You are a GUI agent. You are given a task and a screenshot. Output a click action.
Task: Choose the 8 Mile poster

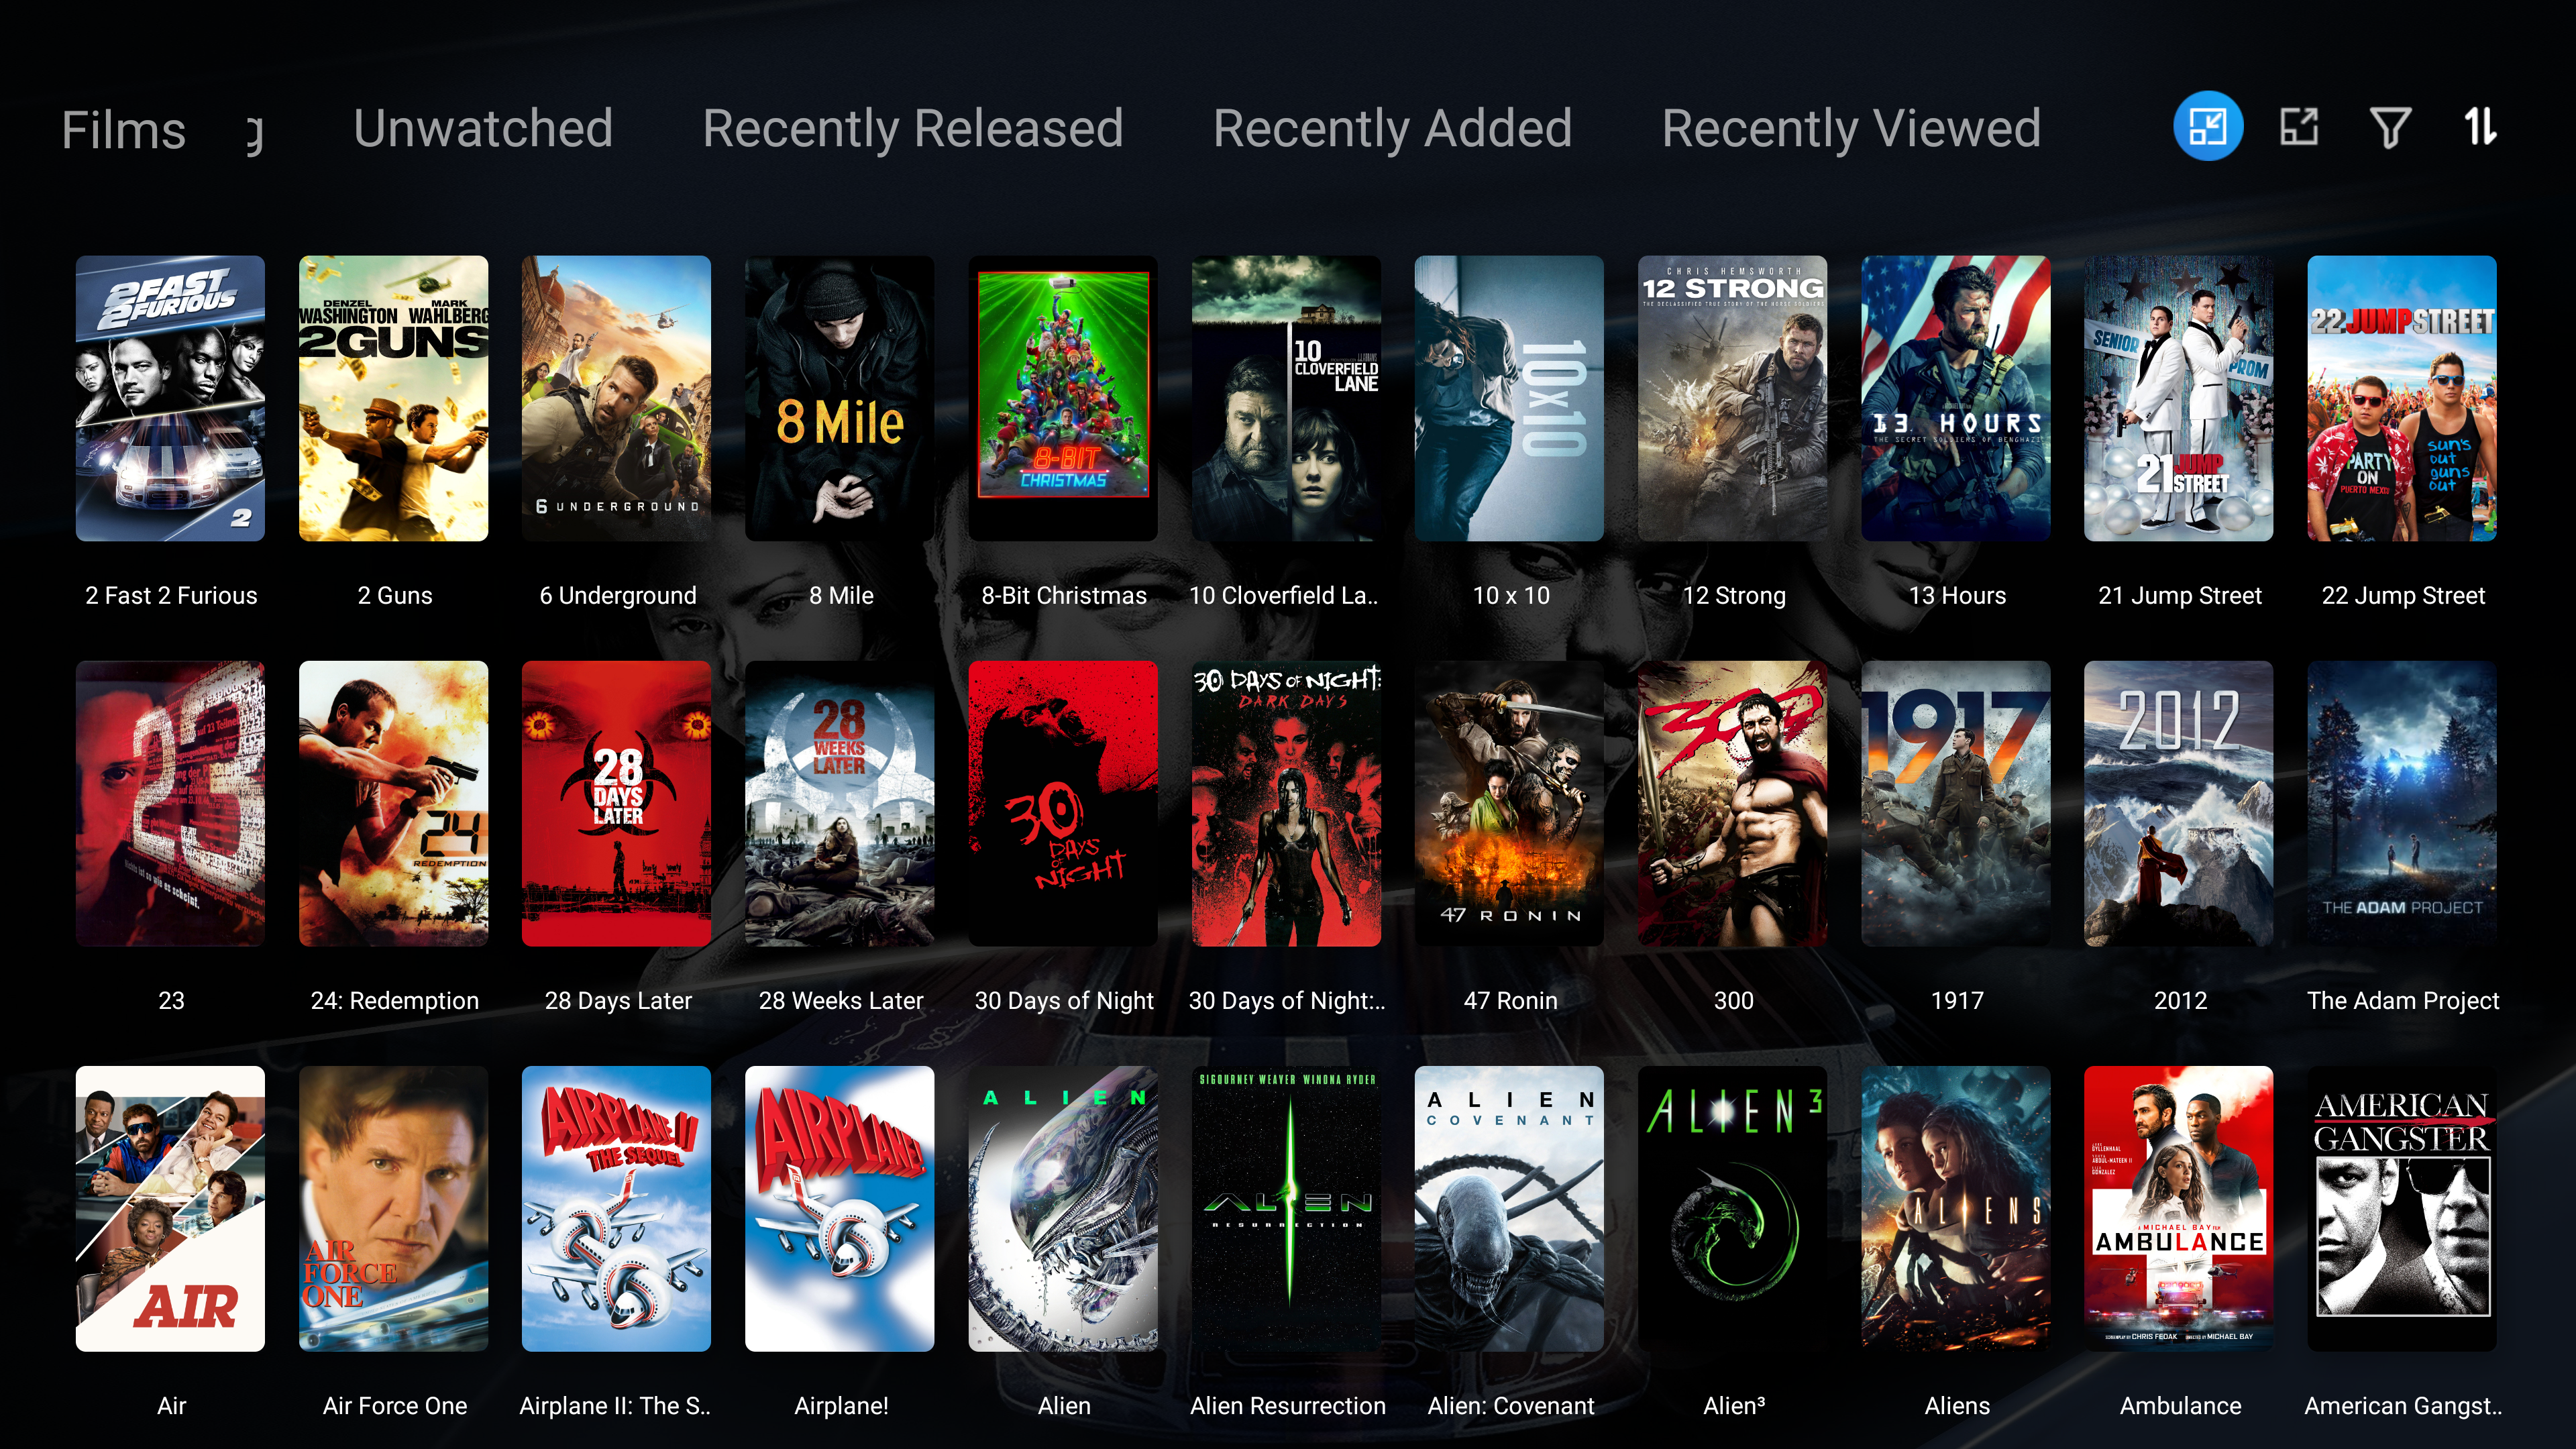pos(840,398)
